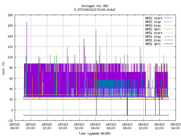Click the '180323 12:00' time axis label
Viewport: 181px width, 136px height.
coord(160,126)
